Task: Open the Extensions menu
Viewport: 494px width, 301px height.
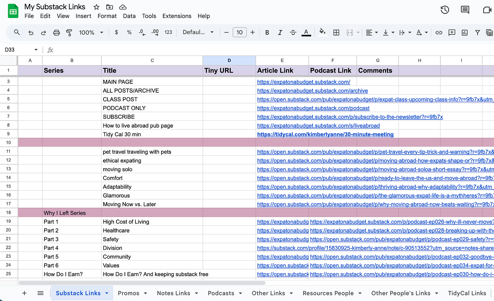Action: coord(177,16)
